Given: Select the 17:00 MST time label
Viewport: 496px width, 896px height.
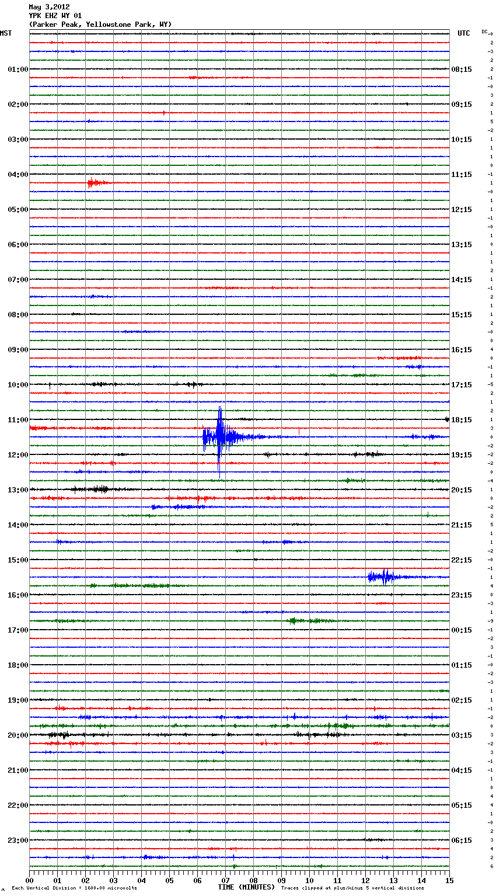Looking at the screenshot, I should pyautogui.click(x=18, y=630).
